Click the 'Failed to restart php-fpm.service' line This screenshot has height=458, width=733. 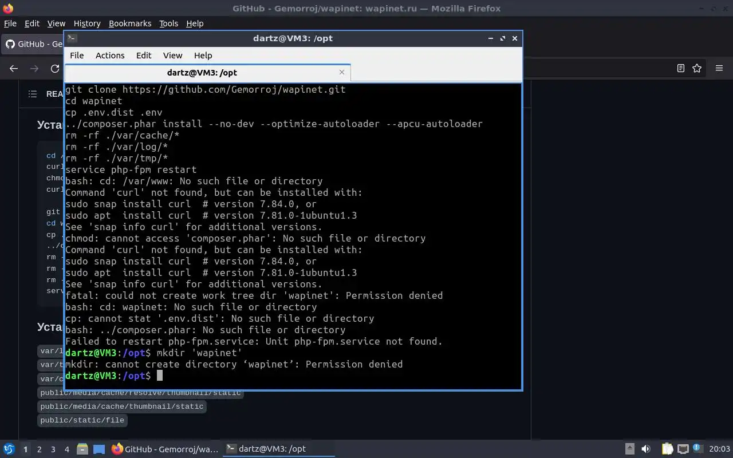(x=254, y=341)
